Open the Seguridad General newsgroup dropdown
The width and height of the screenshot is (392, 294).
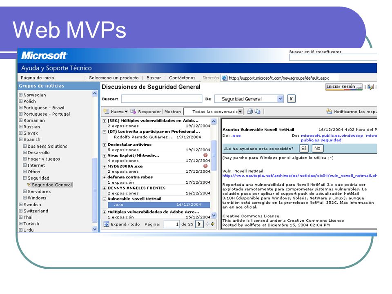click(280, 99)
